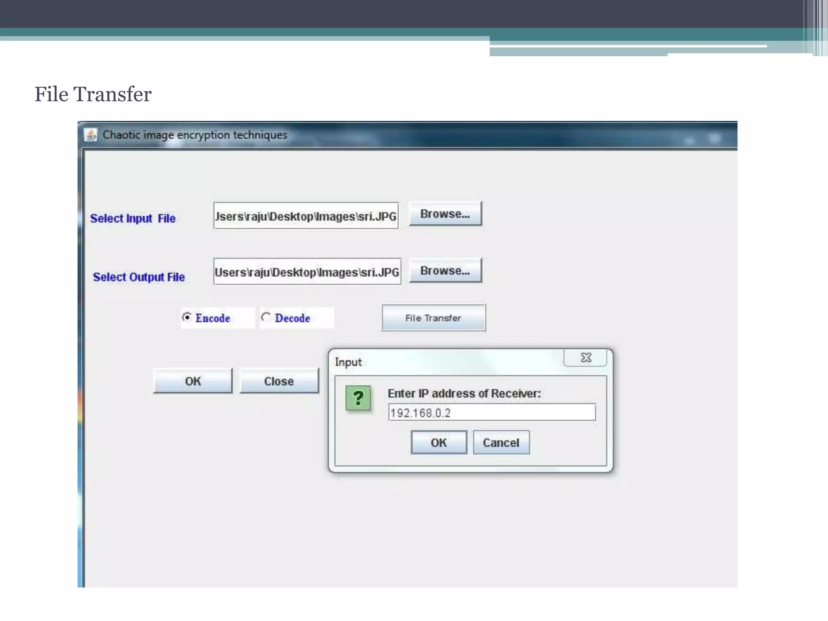Close the Input dialog with the X
The height and width of the screenshot is (621, 828).
[585, 358]
